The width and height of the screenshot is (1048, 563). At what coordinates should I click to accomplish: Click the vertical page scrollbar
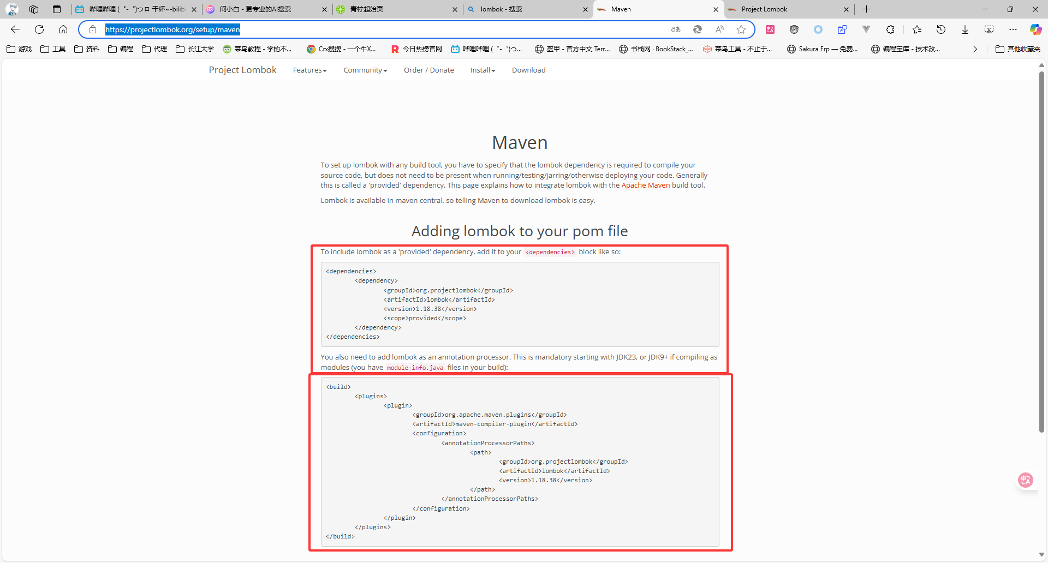coord(1041,251)
